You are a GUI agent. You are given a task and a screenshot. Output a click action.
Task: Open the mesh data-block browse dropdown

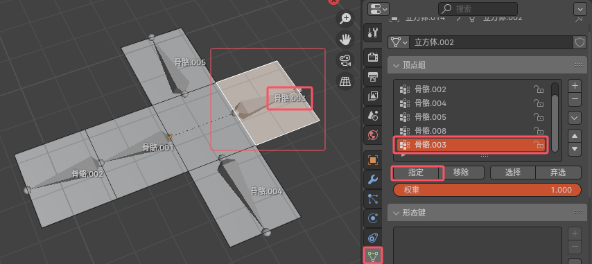[399, 42]
